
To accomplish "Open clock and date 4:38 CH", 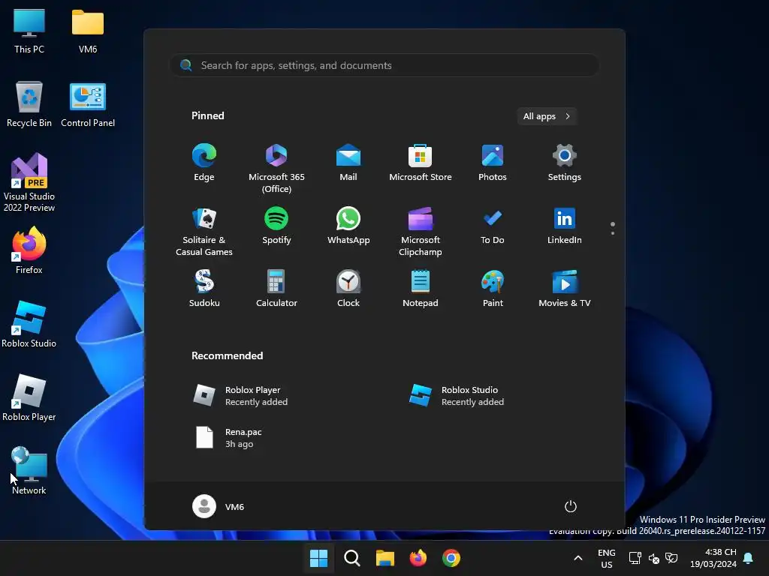I will (713, 558).
